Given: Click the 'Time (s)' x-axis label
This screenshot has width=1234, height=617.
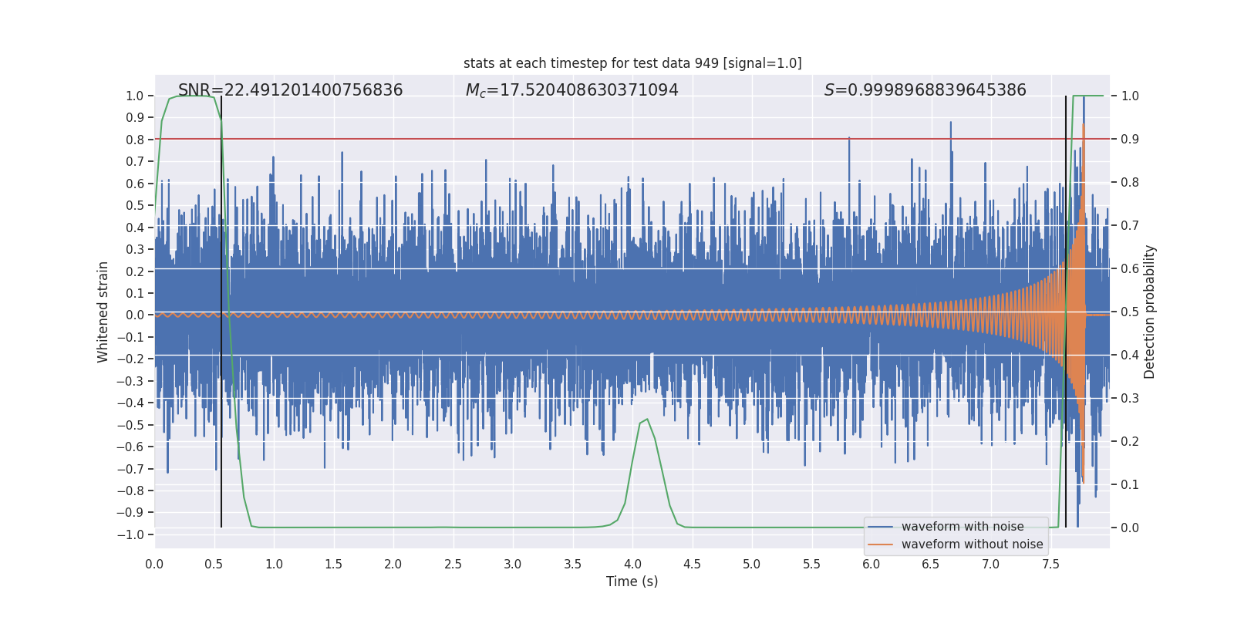Looking at the screenshot, I should 632,582.
